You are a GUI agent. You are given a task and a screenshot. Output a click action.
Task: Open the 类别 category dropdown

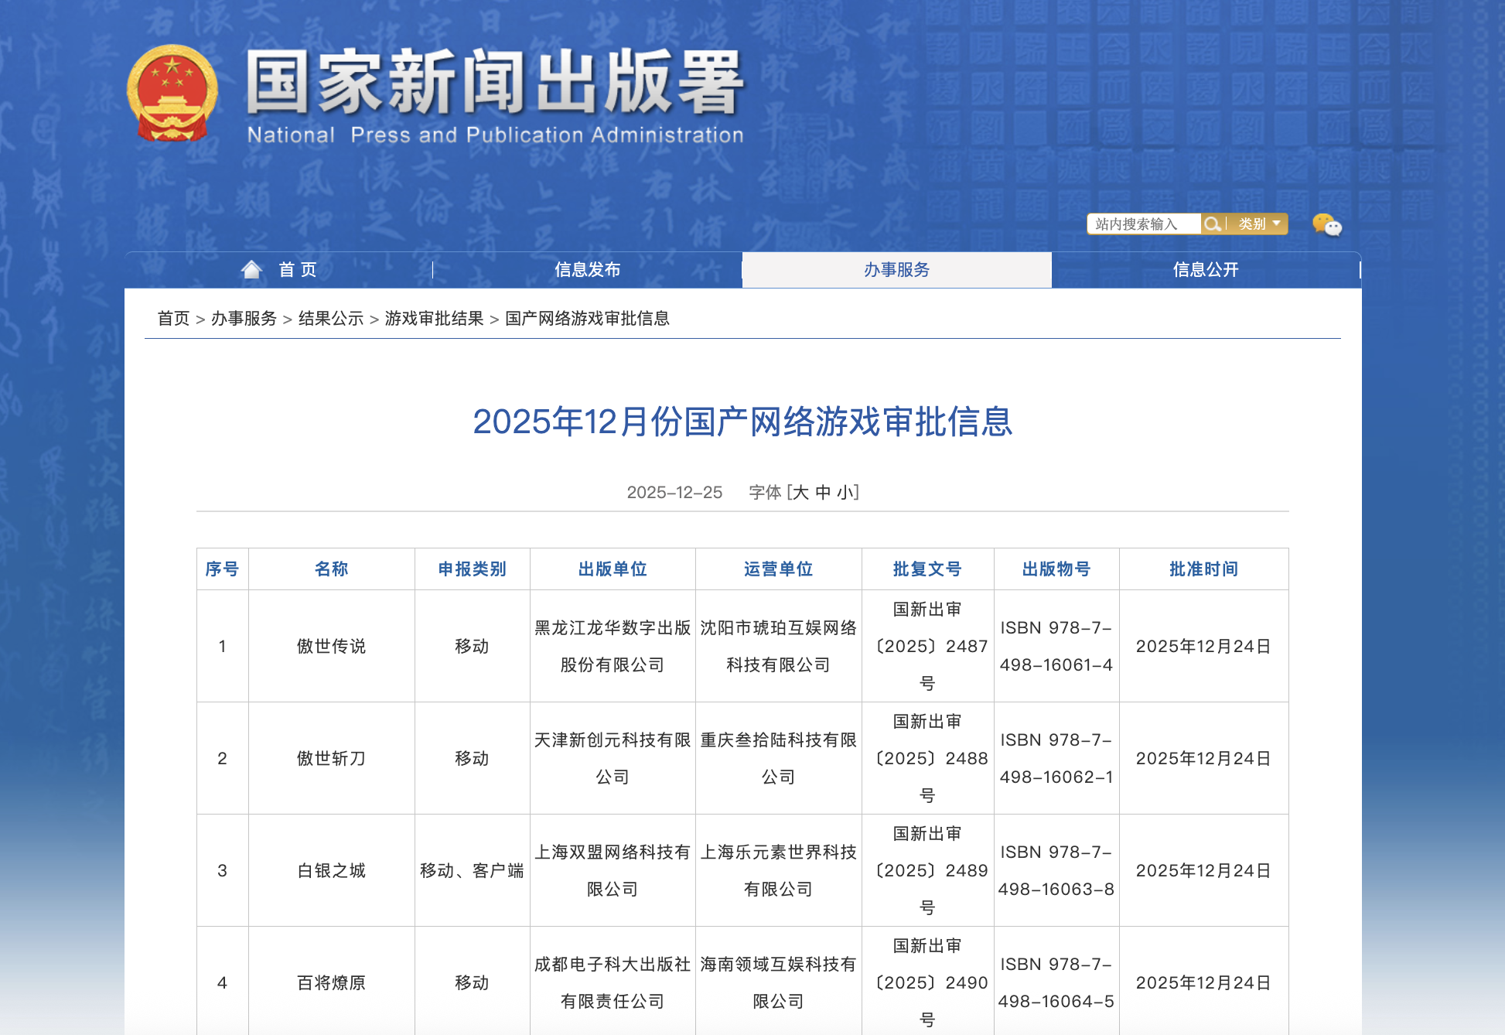(x=1258, y=224)
